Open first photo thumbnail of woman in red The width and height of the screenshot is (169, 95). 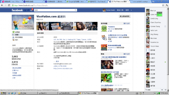click(x=43, y=26)
